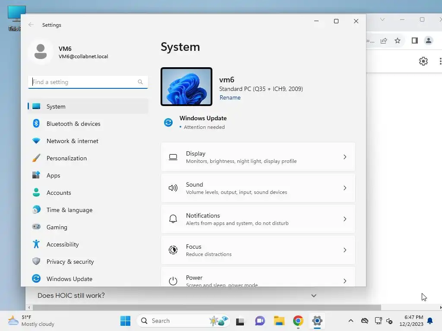Click the Settings gear on taskbar
The width and height of the screenshot is (442, 331).
click(x=317, y=321)
